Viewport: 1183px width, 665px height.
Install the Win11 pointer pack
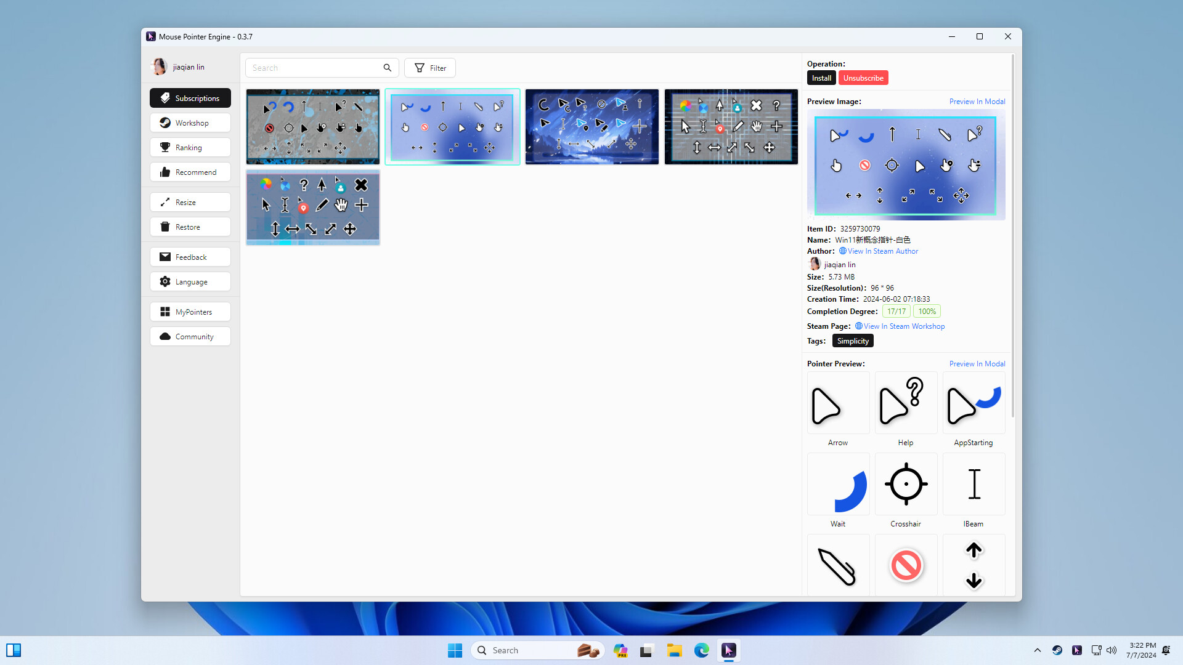(821, 78)
